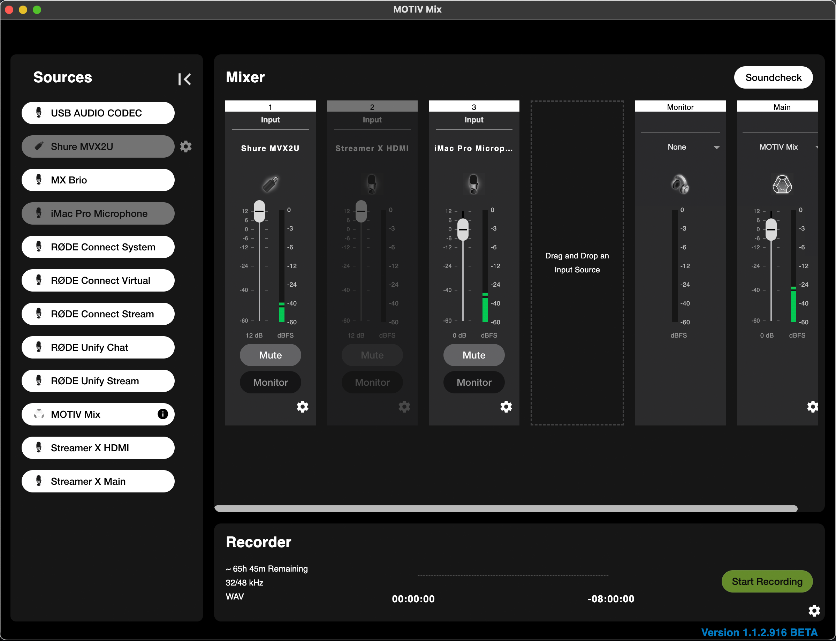Click the channel 1 gain fader handle

(259, 211)
